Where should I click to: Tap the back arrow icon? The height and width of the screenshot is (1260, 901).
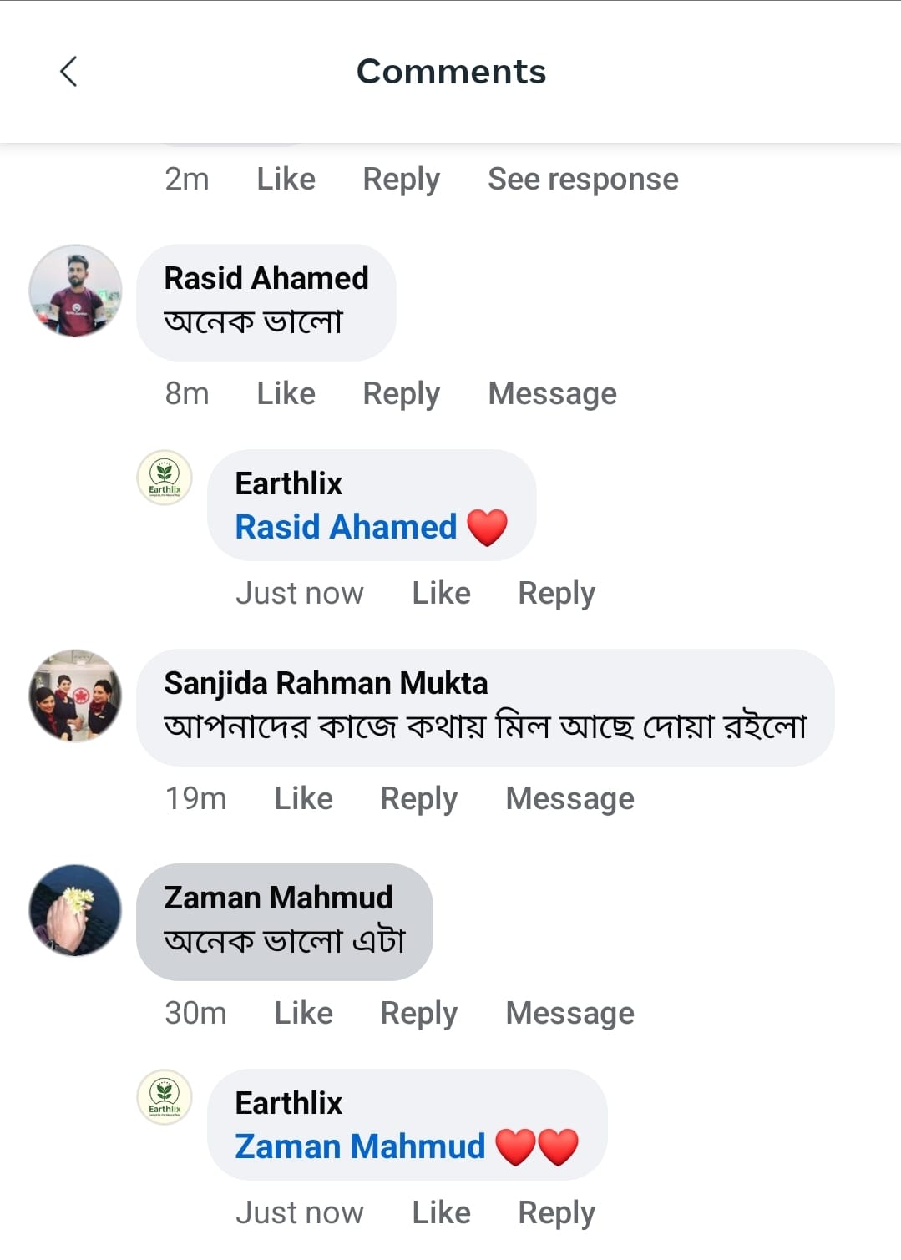[69, 72]
